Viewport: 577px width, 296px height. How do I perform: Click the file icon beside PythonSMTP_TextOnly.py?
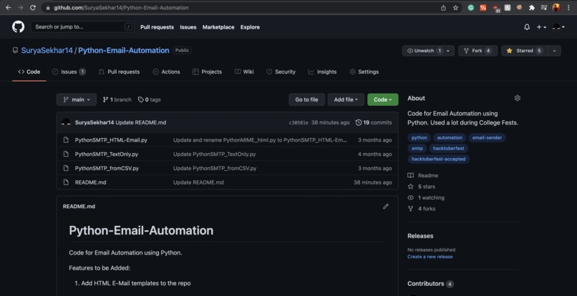(66, 154)
